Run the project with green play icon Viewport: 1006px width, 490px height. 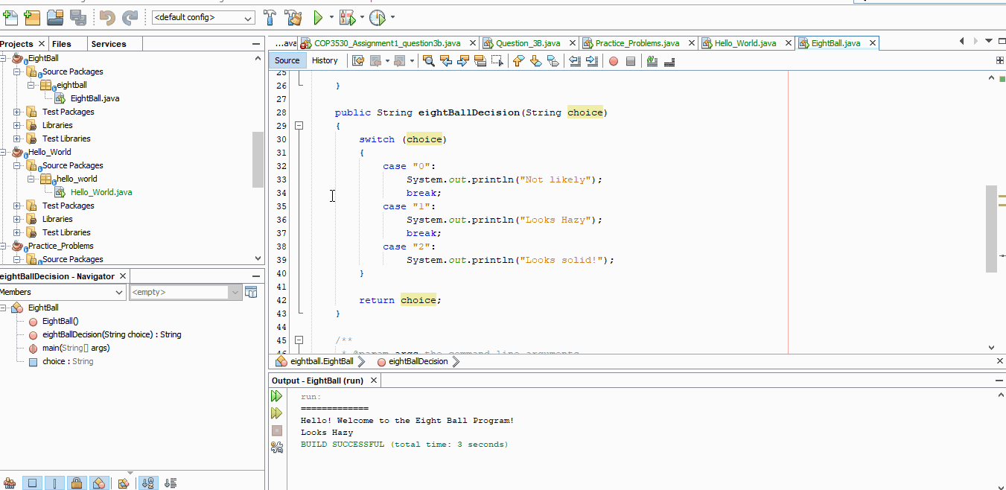318,17
